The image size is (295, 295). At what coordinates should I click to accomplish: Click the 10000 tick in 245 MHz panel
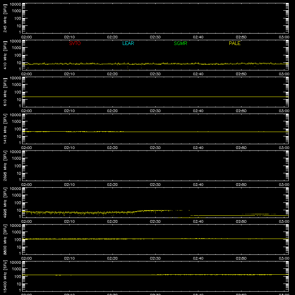(x=15, y=4)
